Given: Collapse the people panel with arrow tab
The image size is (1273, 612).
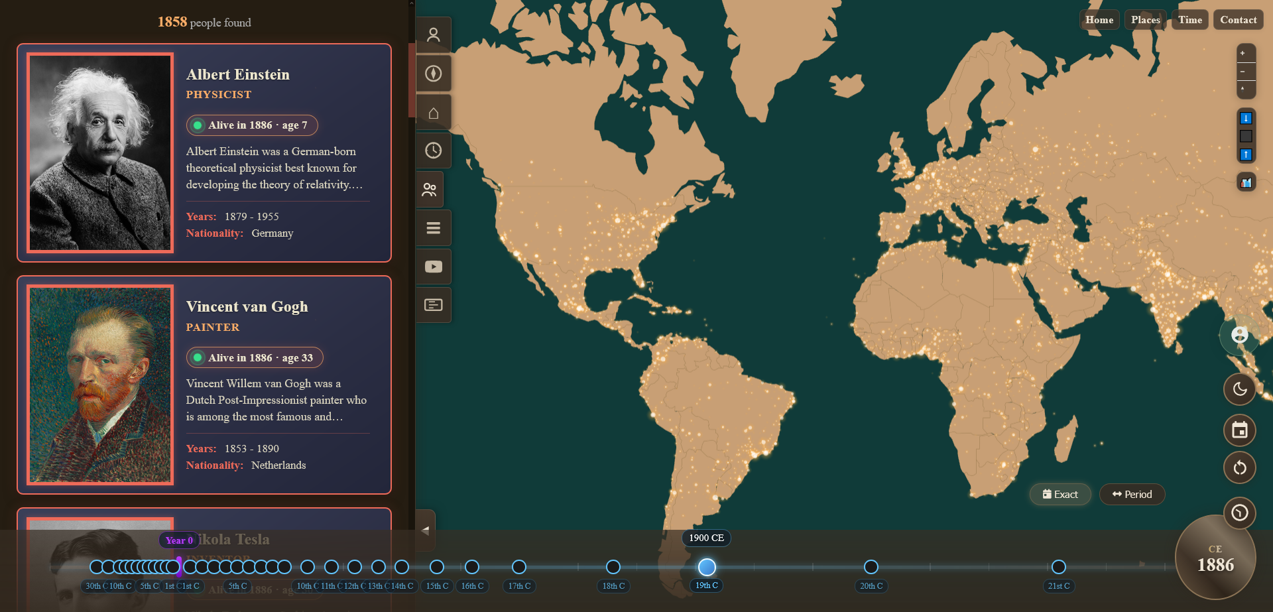Looking at the screenshot, I should (426, 530).
